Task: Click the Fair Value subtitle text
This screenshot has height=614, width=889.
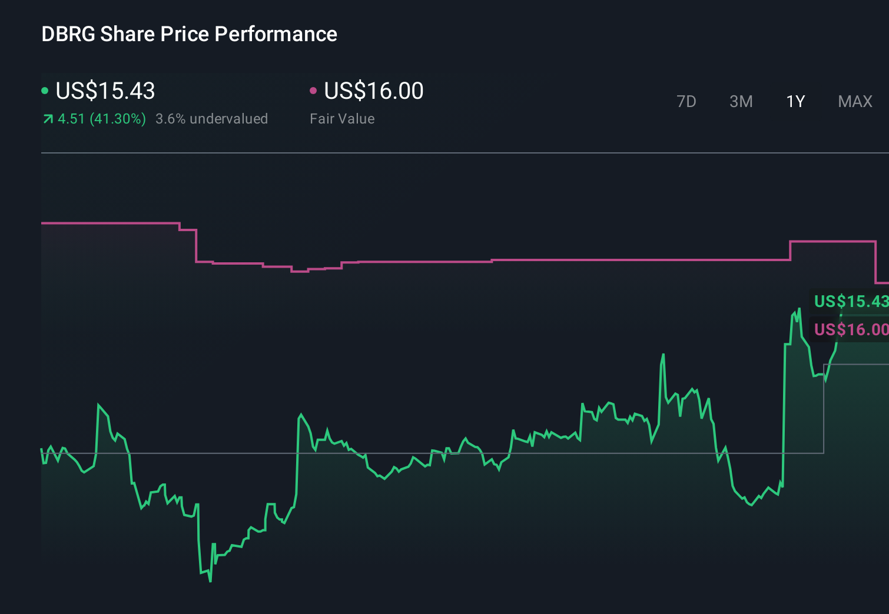Action: point(342,118)
